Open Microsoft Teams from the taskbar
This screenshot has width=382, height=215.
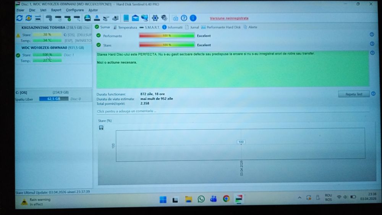click(214, 199)
